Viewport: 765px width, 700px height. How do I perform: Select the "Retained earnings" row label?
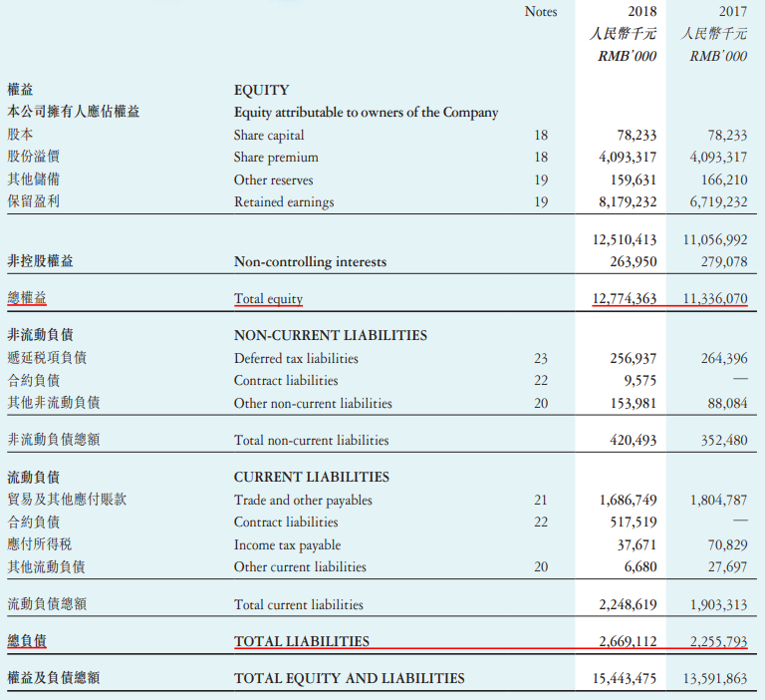(x=284, y=201)
